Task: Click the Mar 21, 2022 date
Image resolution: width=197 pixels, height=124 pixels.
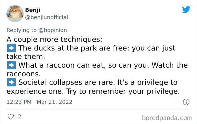Action: coord(54,102)
